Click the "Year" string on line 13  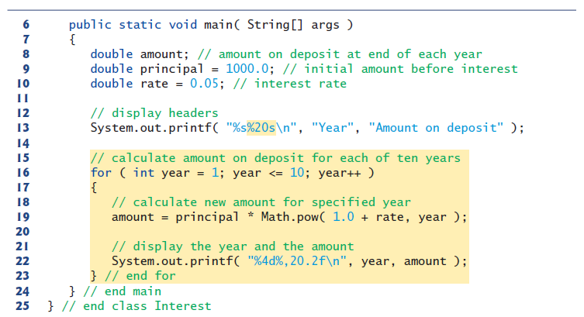[332, 128]
